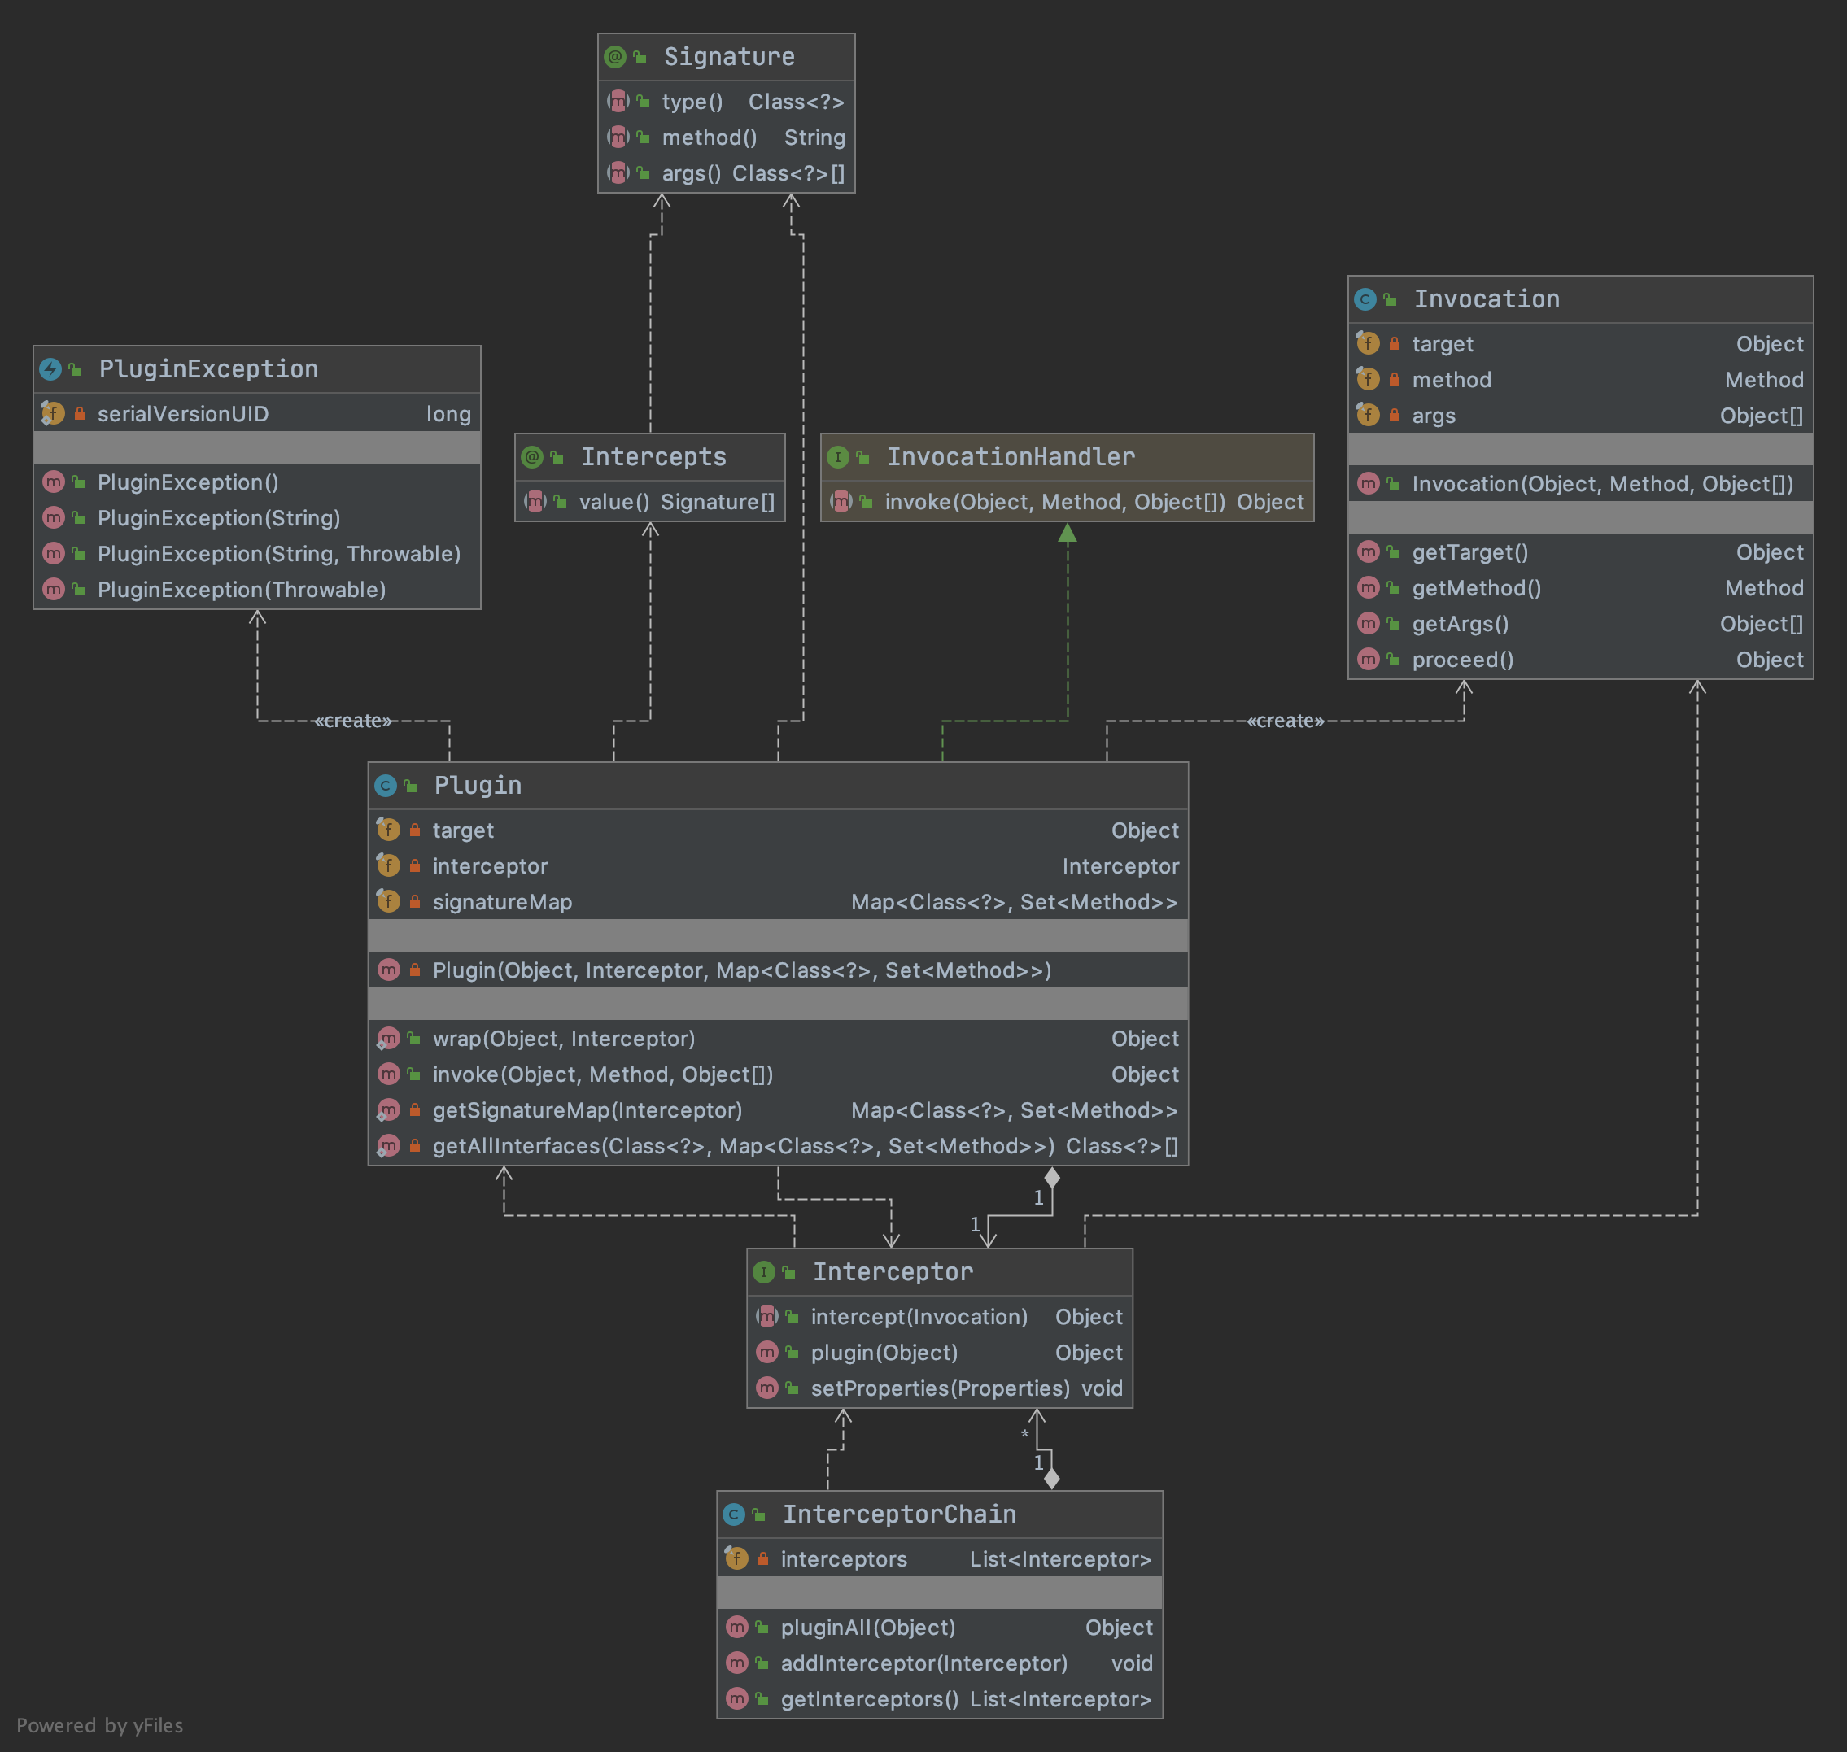
Task: Click the class icon beside the Plugin title
Action: pos(385,786)
